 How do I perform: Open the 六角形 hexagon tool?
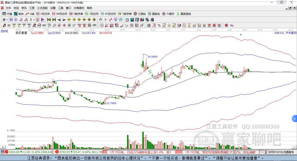point(168,14)
